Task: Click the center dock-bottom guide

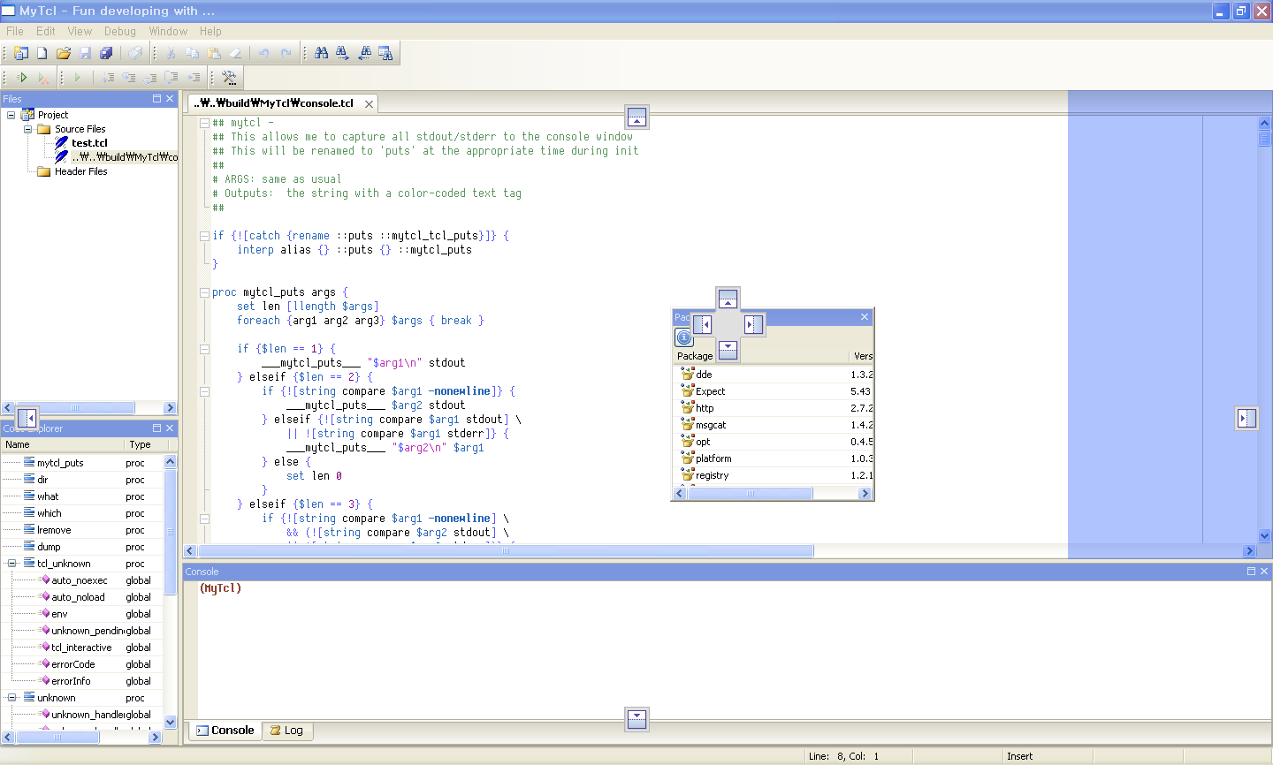Action: tap(728, 350)
